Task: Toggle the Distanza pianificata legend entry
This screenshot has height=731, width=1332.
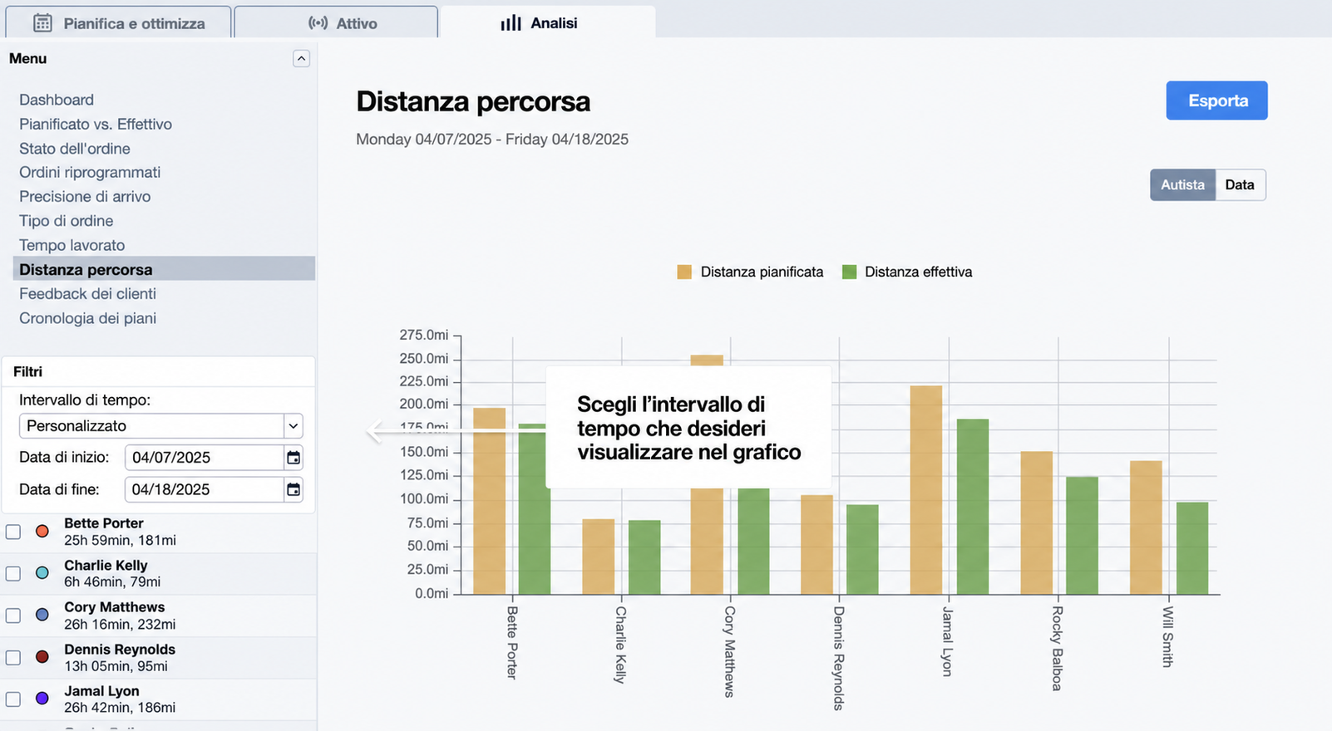Action: tap(750, 272)
